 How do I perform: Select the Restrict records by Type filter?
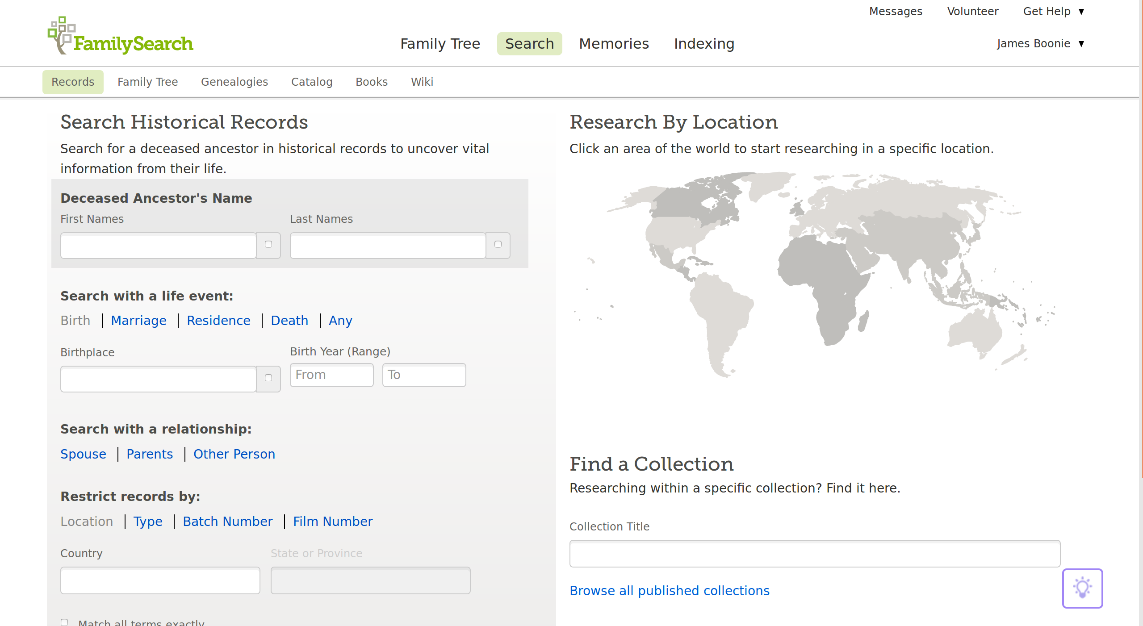(147, 521)
